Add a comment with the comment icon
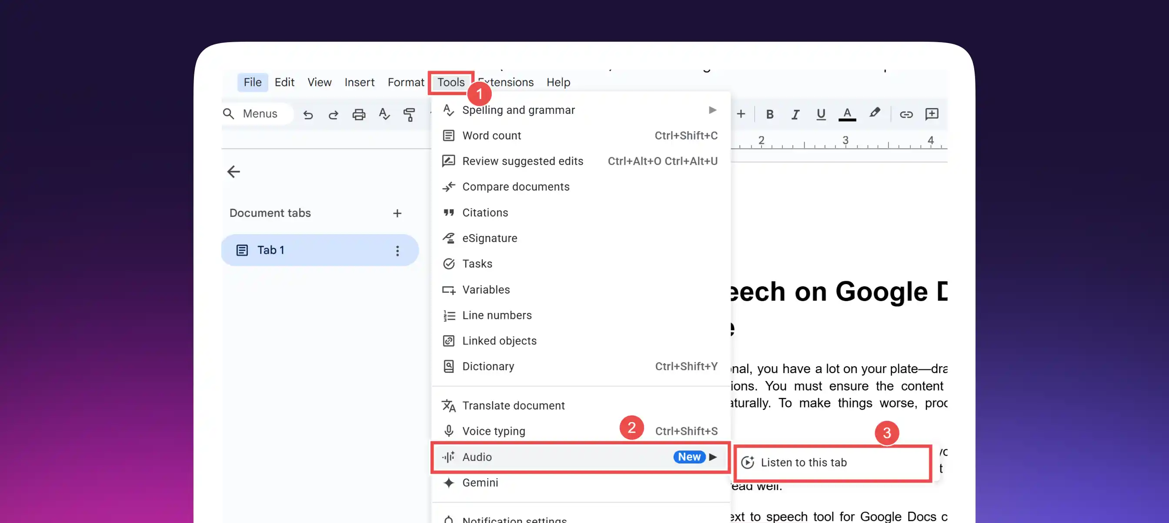Image resolution: width=1169 pixels, height=523 pixels. point(932,114)
